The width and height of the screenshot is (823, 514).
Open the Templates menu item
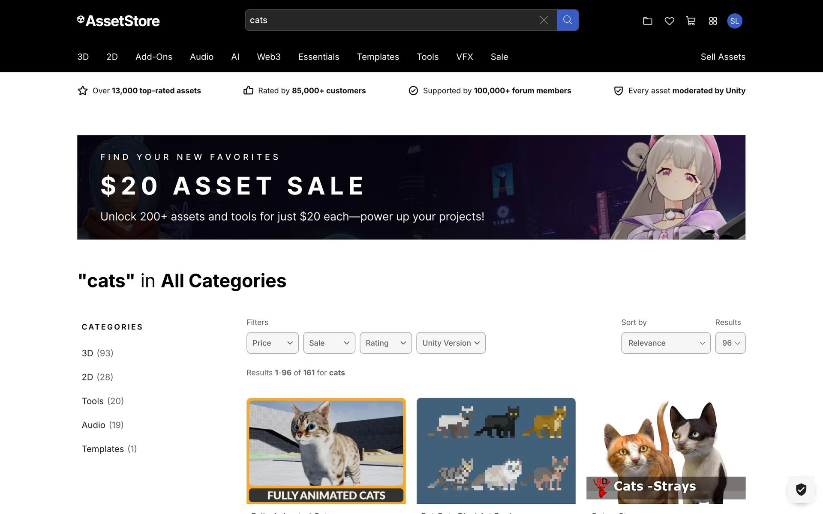coord(378,57)
